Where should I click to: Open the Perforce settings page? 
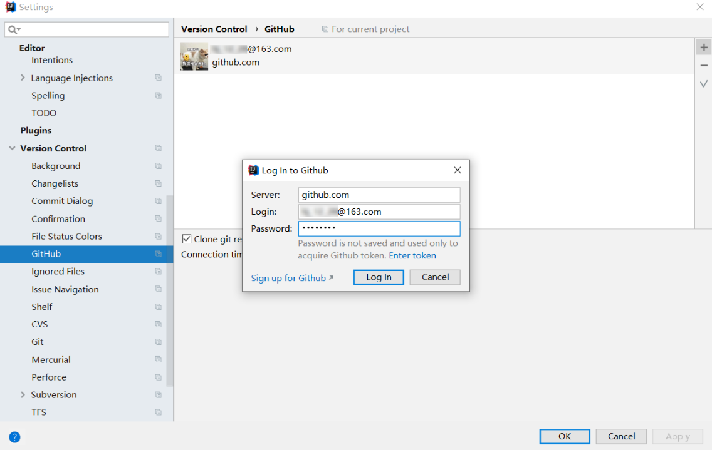click(x=49, y=377)
